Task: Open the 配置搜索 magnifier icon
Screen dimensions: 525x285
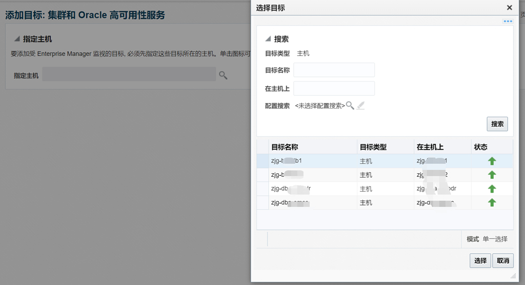Action: point(350,106)
